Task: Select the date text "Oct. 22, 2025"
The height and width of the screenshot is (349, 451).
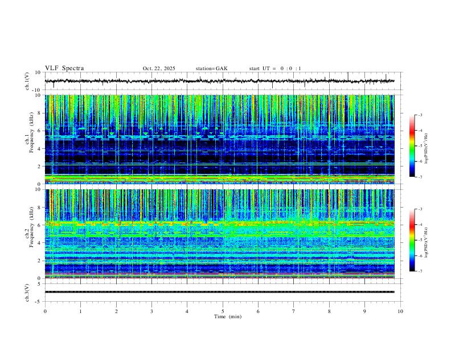Action: [159, 68]
